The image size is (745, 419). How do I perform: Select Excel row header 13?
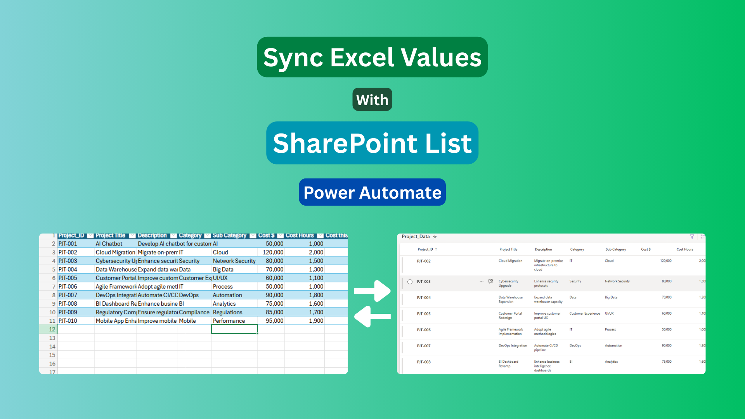(49, 338)
